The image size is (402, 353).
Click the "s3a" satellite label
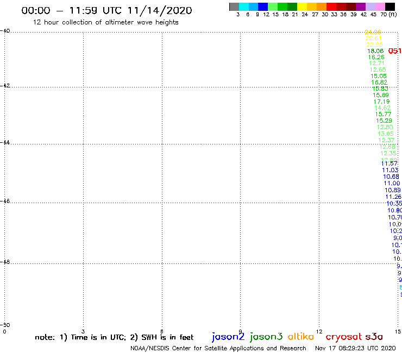(374, 337)
